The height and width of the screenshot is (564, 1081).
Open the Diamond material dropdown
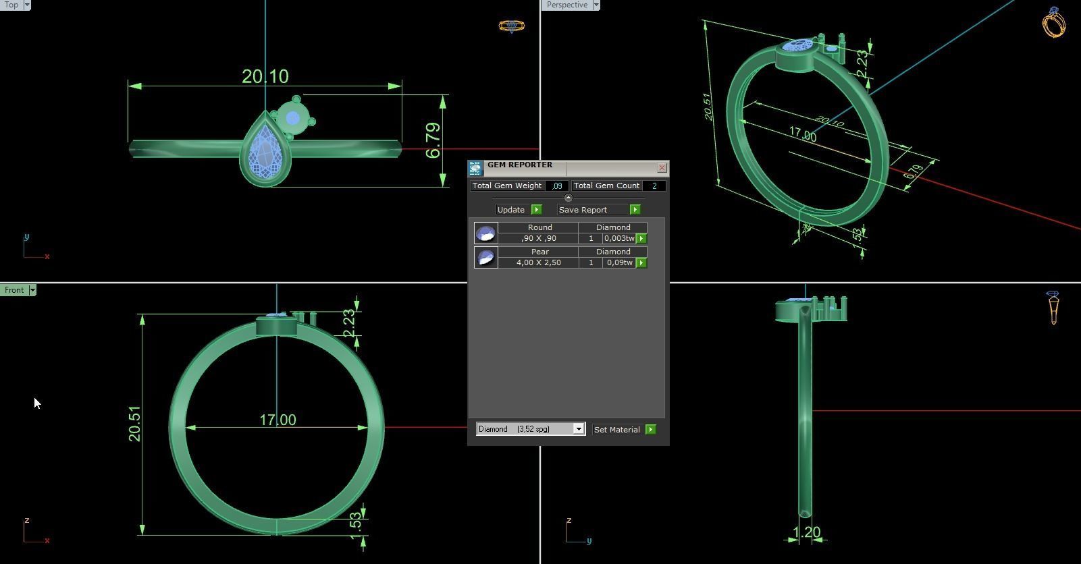579,429
